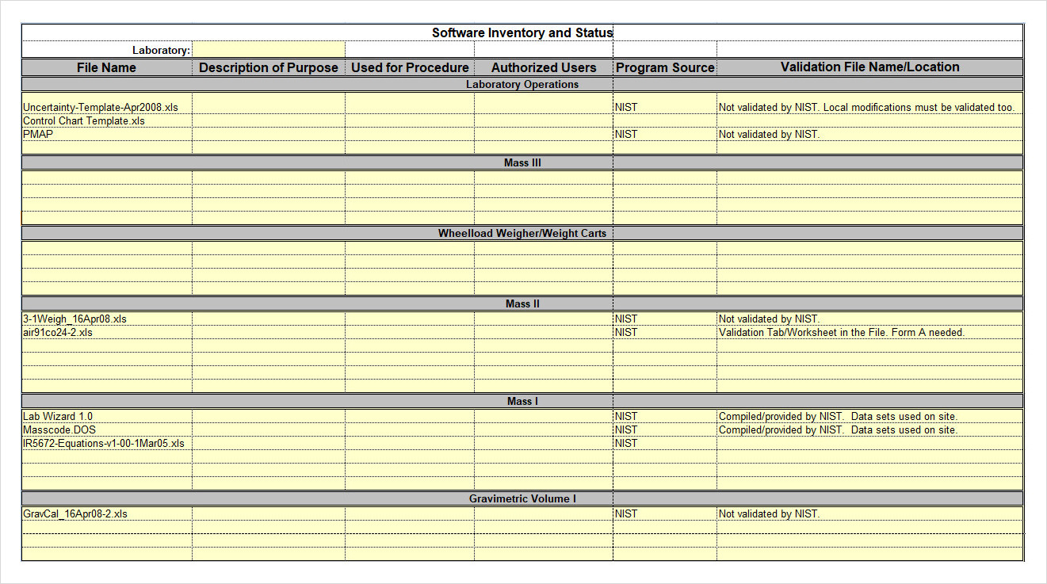1047x584 pixels.
Task: Select the "Program Source" column header
Action: [665, 67]
